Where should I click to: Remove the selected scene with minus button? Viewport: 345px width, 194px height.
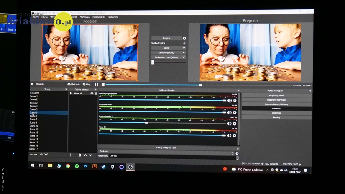click(x=36, y=155)
